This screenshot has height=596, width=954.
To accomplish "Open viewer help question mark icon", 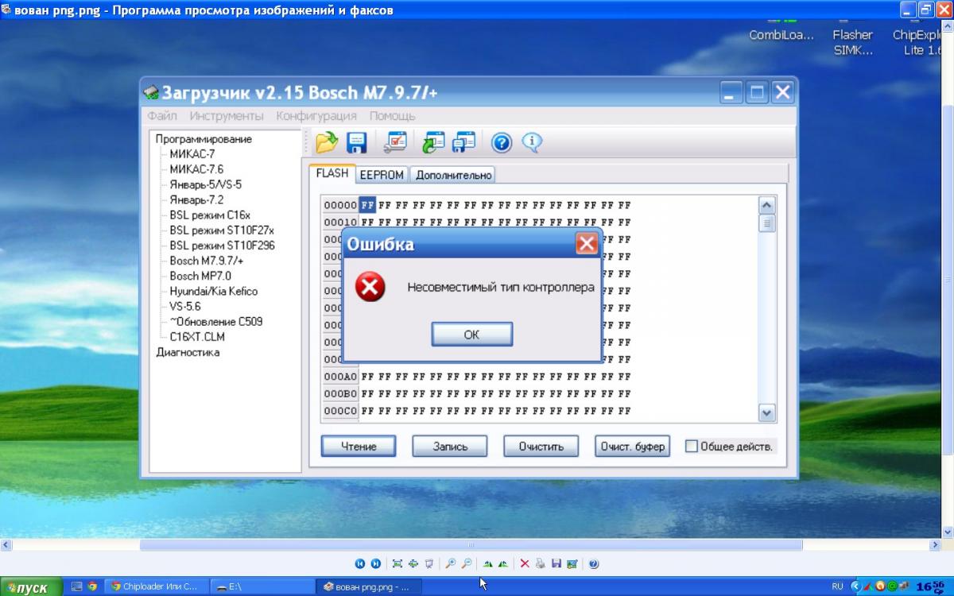I will tap(593, 563).
